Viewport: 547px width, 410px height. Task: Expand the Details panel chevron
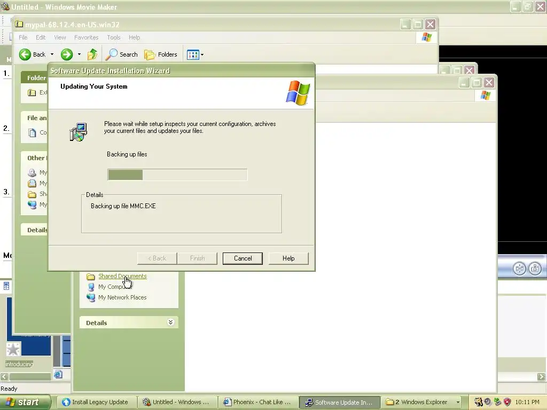click(x=170, y=322)
